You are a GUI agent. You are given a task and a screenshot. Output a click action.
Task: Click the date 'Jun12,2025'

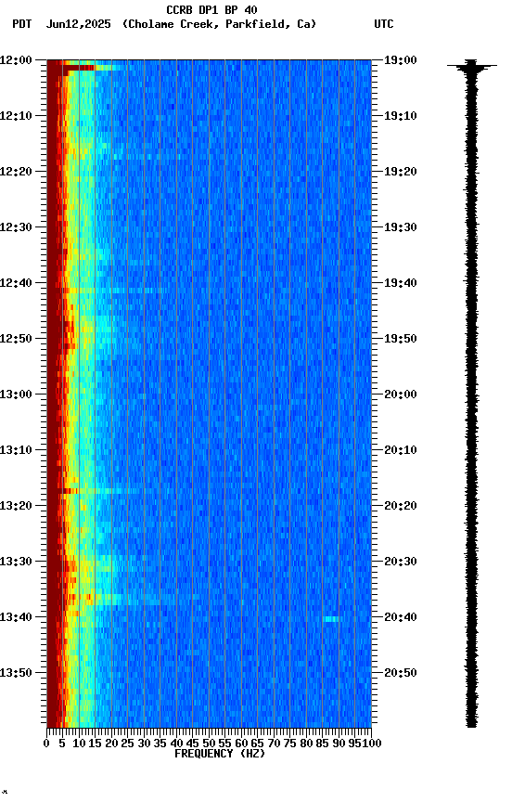coord(78,24)
